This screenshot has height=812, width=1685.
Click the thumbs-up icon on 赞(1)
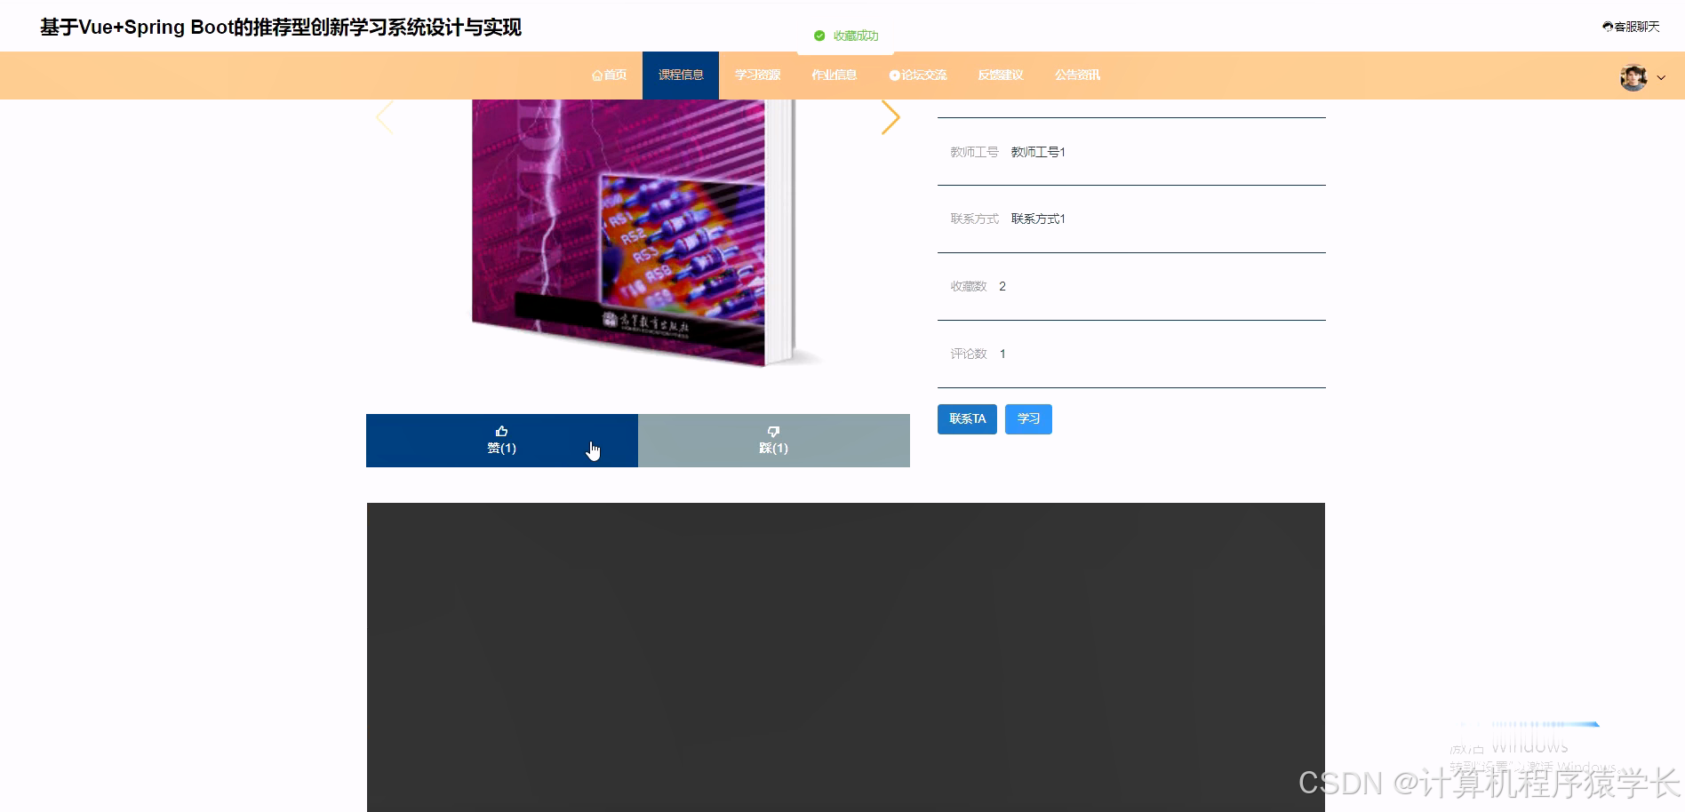[501, 430]
